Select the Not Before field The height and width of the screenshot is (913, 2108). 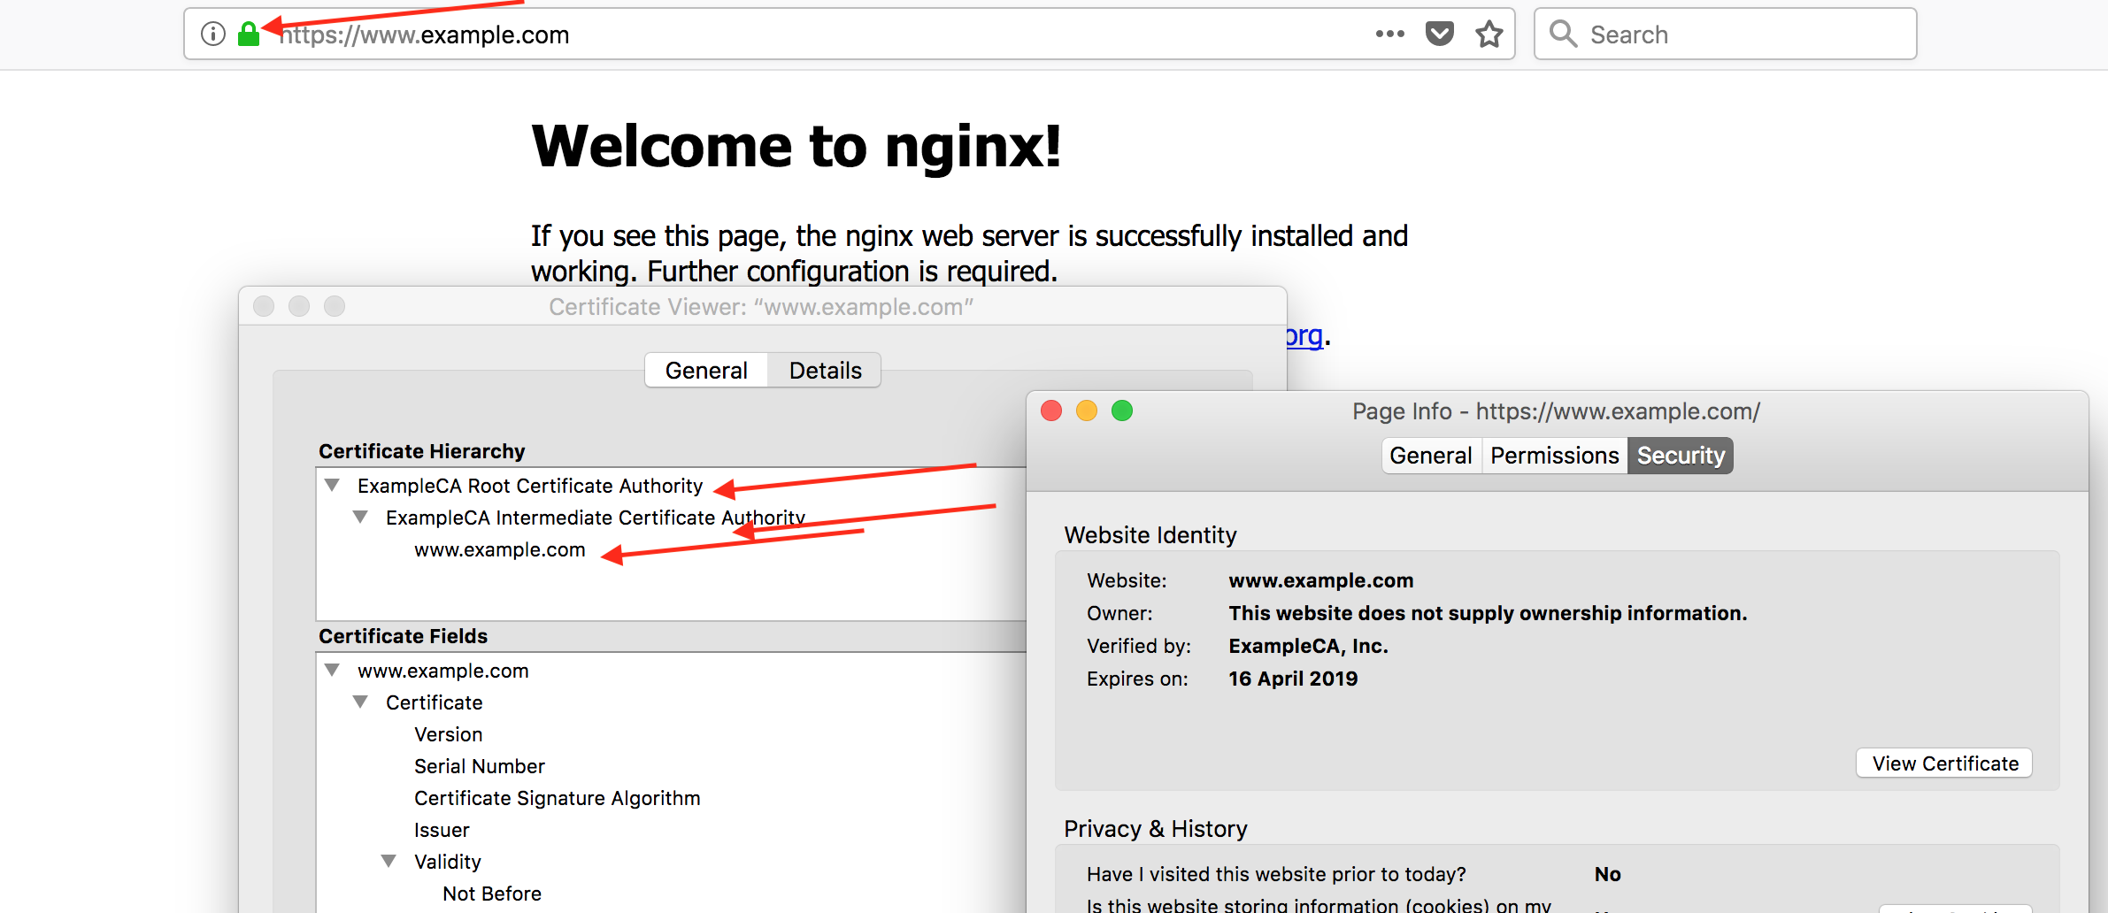[492, 894]
